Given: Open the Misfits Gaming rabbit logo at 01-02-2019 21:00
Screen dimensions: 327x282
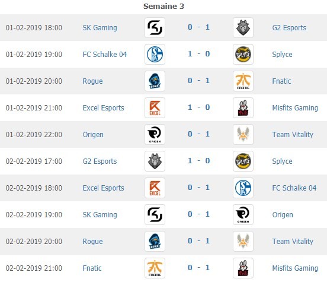Looking at the screenshot, I should tap(243, 107).
